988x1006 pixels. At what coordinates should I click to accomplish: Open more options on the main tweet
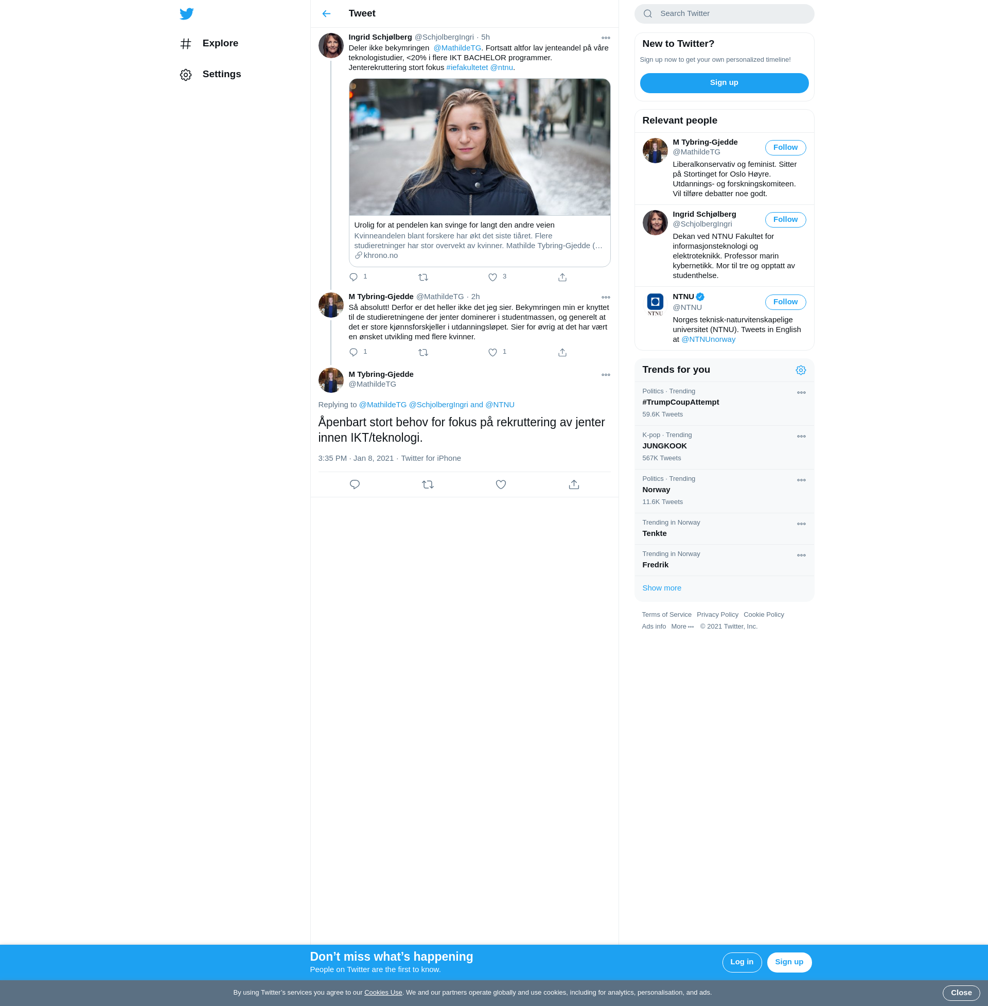tap(606, 375)
